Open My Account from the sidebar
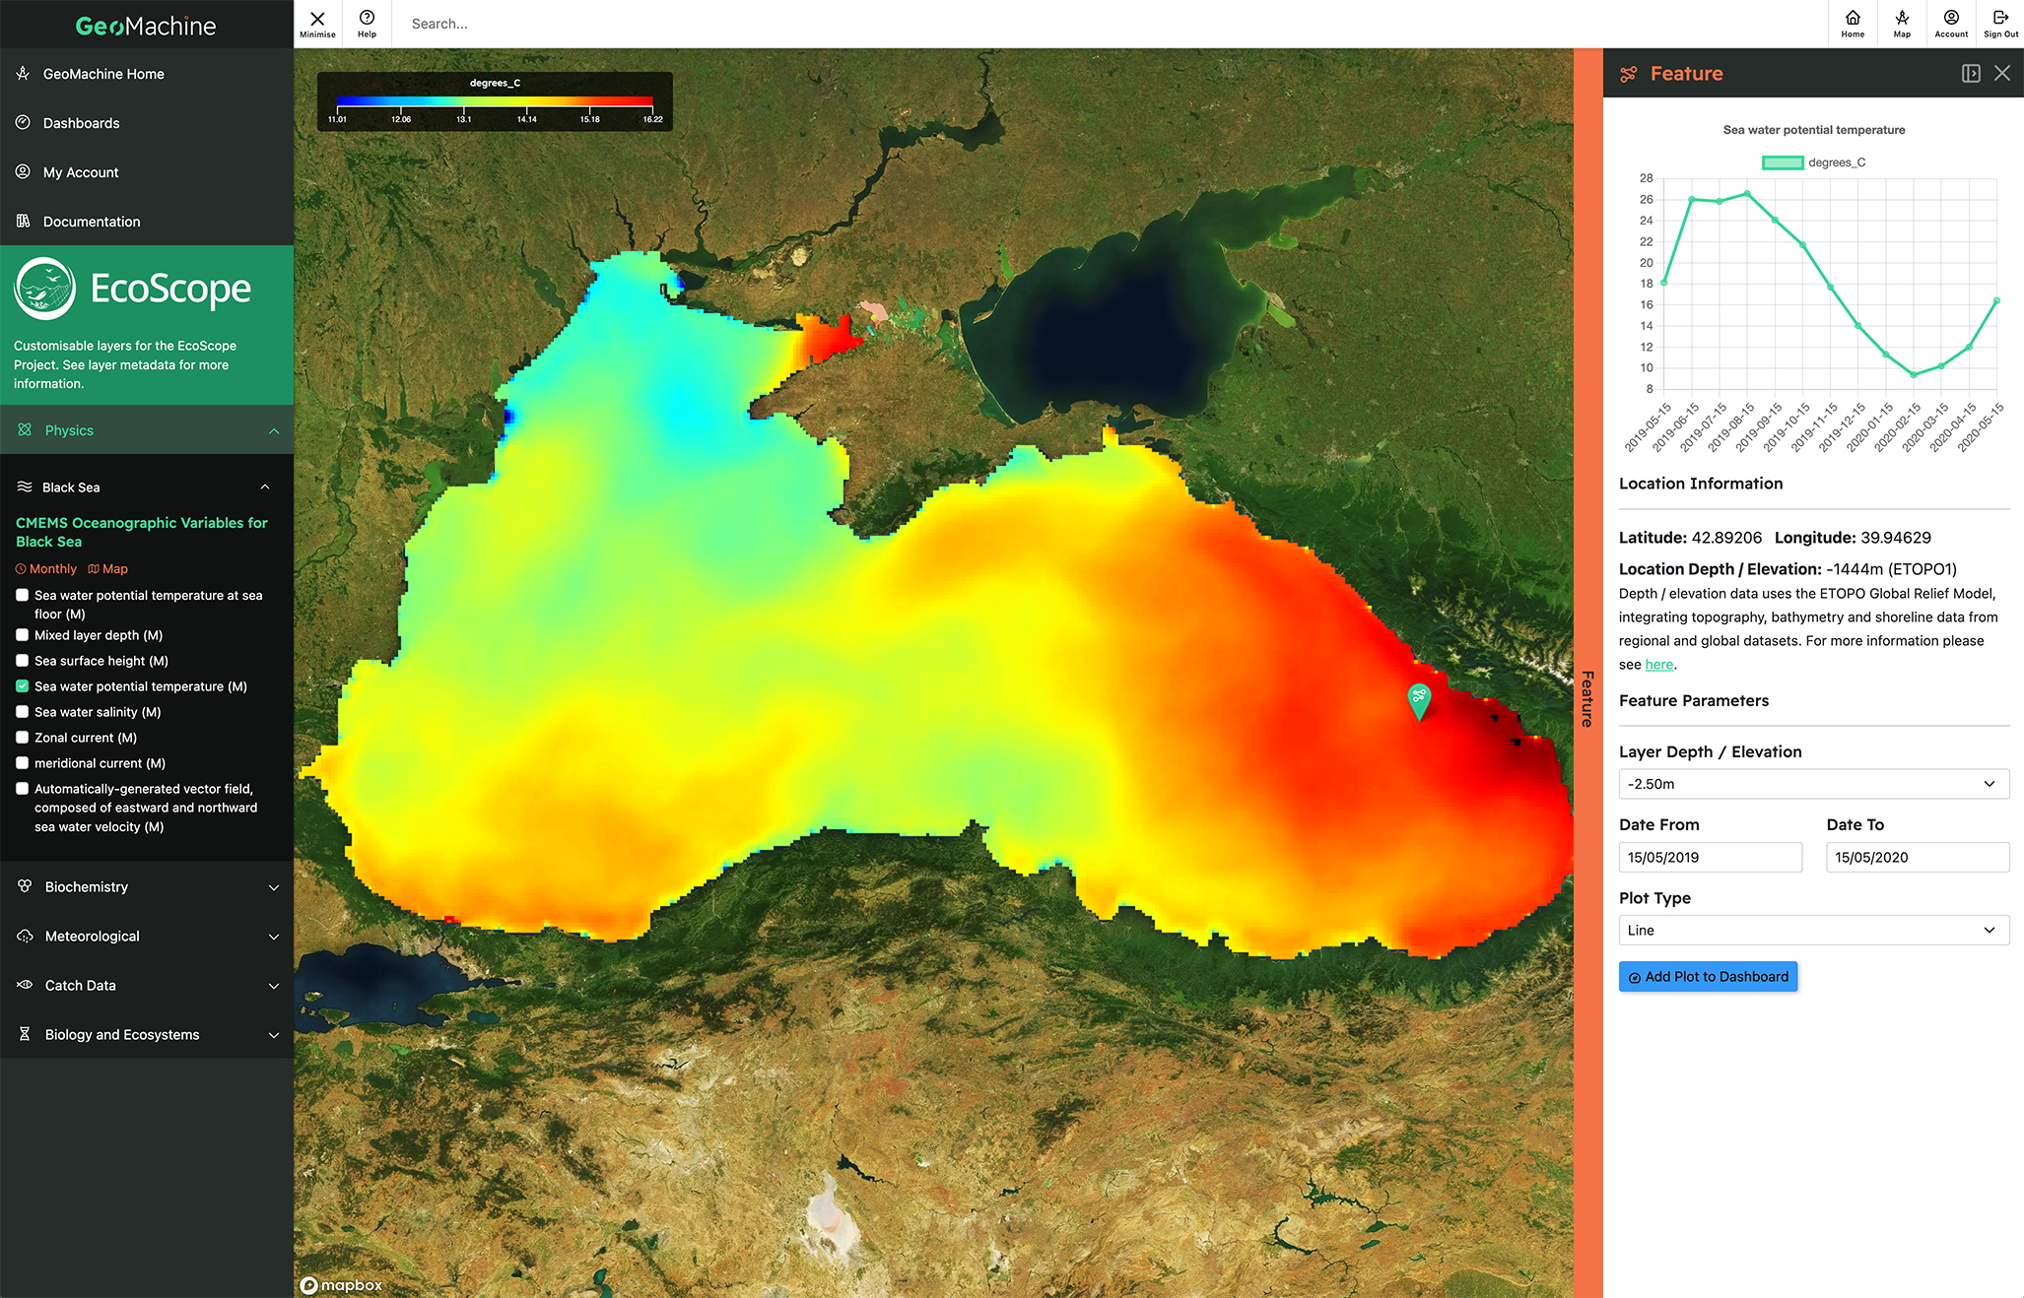This screenshot has width=2024, height=1298. (79, 171)
